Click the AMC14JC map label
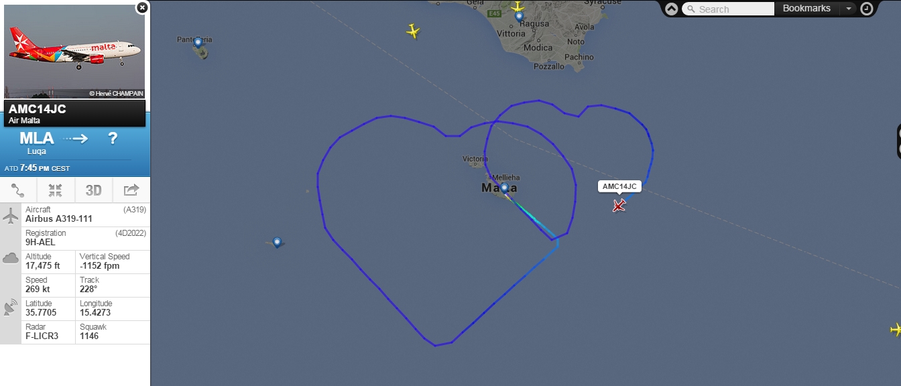901x386 pixels. point(619,186)
